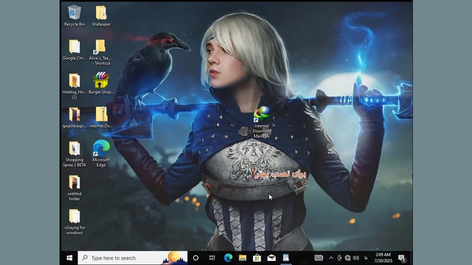This screenshot has height=265, width=472.
Task: Open the Recycle Bin desktop icon
Action: point(74,16)
